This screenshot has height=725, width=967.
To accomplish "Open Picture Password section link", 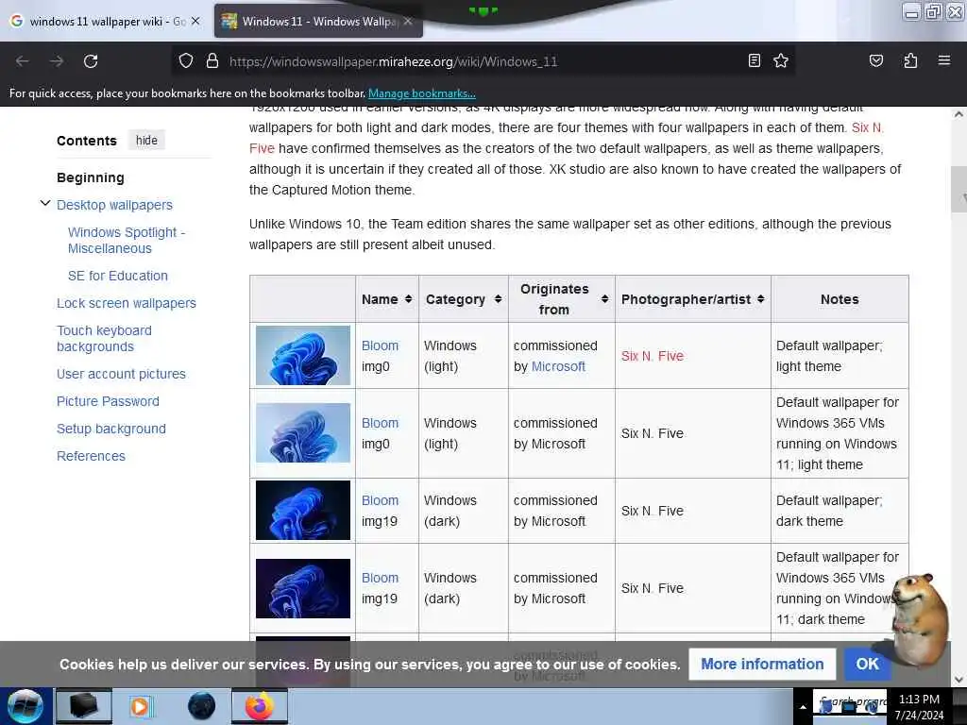I will click(108, 400).
